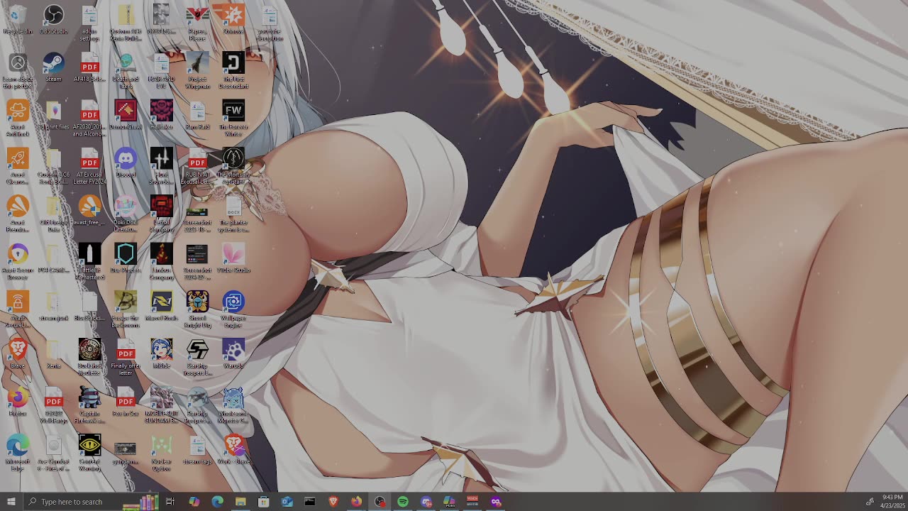Select the 3d print files folder
The width and height of the screenshot is (908, 511).
tap(53, 115)
